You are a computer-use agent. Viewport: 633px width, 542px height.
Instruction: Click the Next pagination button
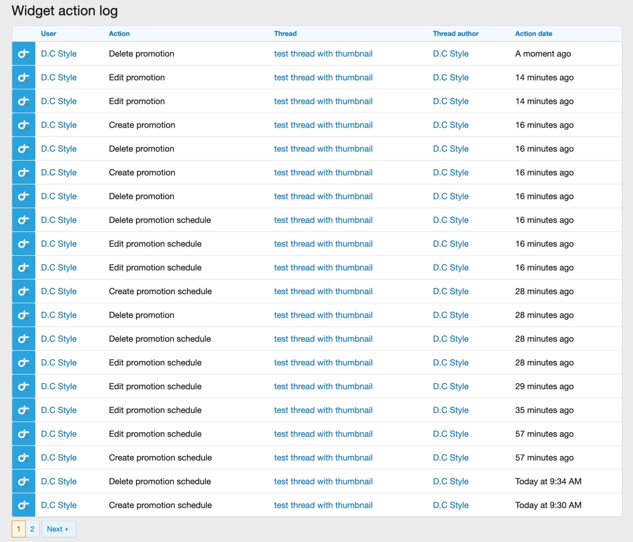click(58, 529)
